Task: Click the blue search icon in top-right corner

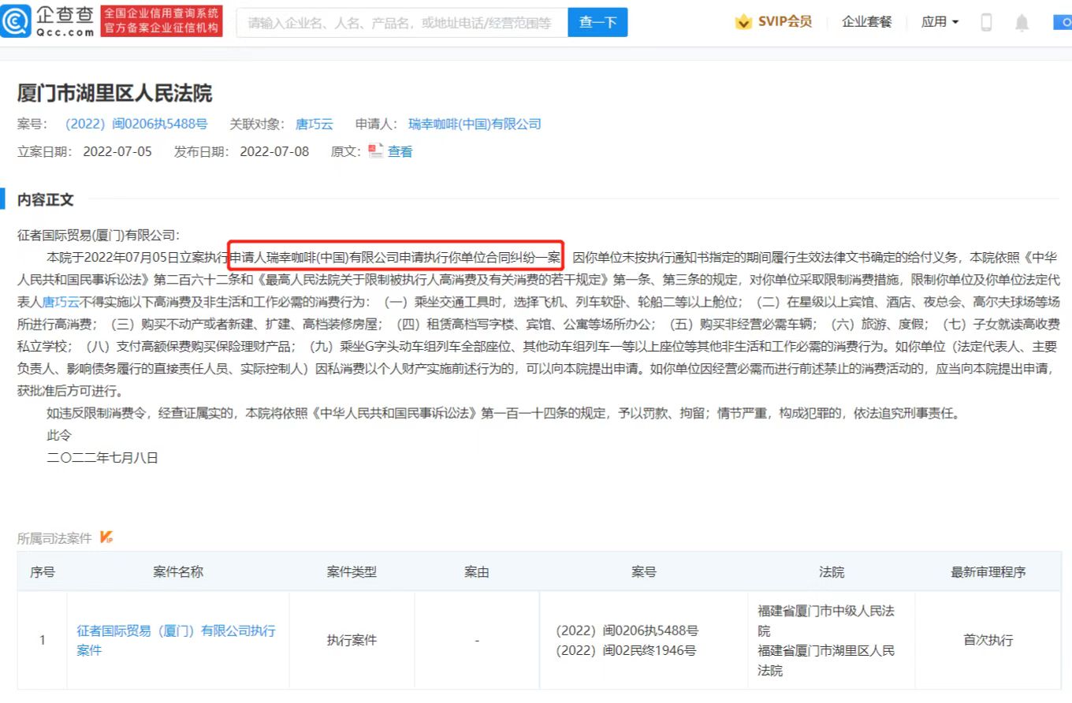Action: [x=1063, y=22]
